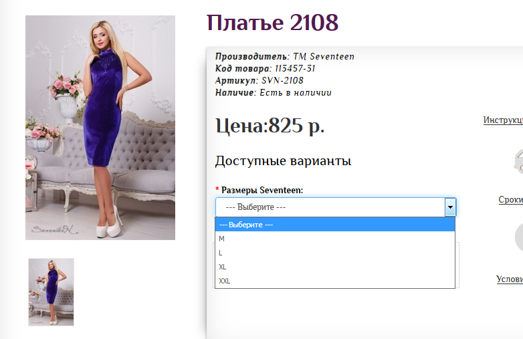Viewport: 523px width, 339px height.
Task: Open the Инструкция link
Action: [503, 120]
